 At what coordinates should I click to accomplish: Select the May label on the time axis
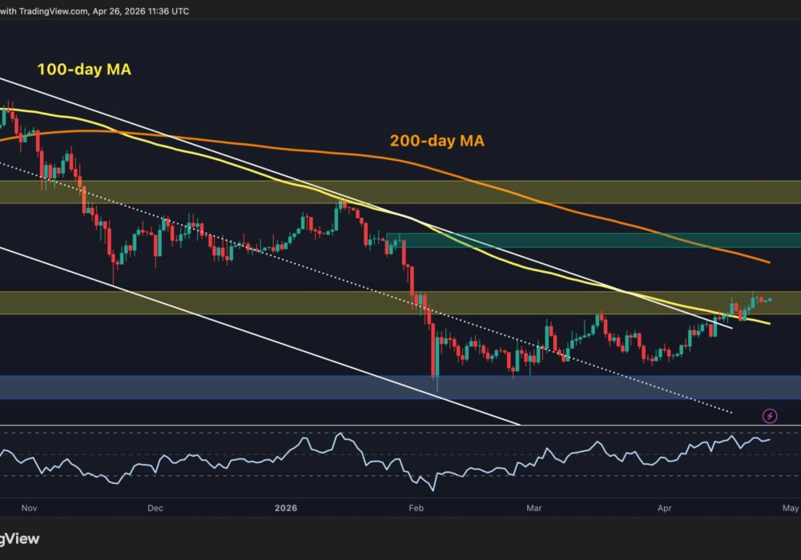click(x=790, y=507)
